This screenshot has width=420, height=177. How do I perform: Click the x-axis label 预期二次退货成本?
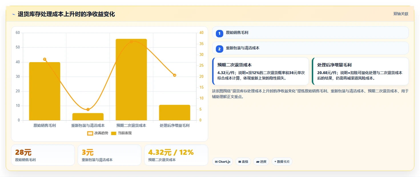[x=131, y=125]
